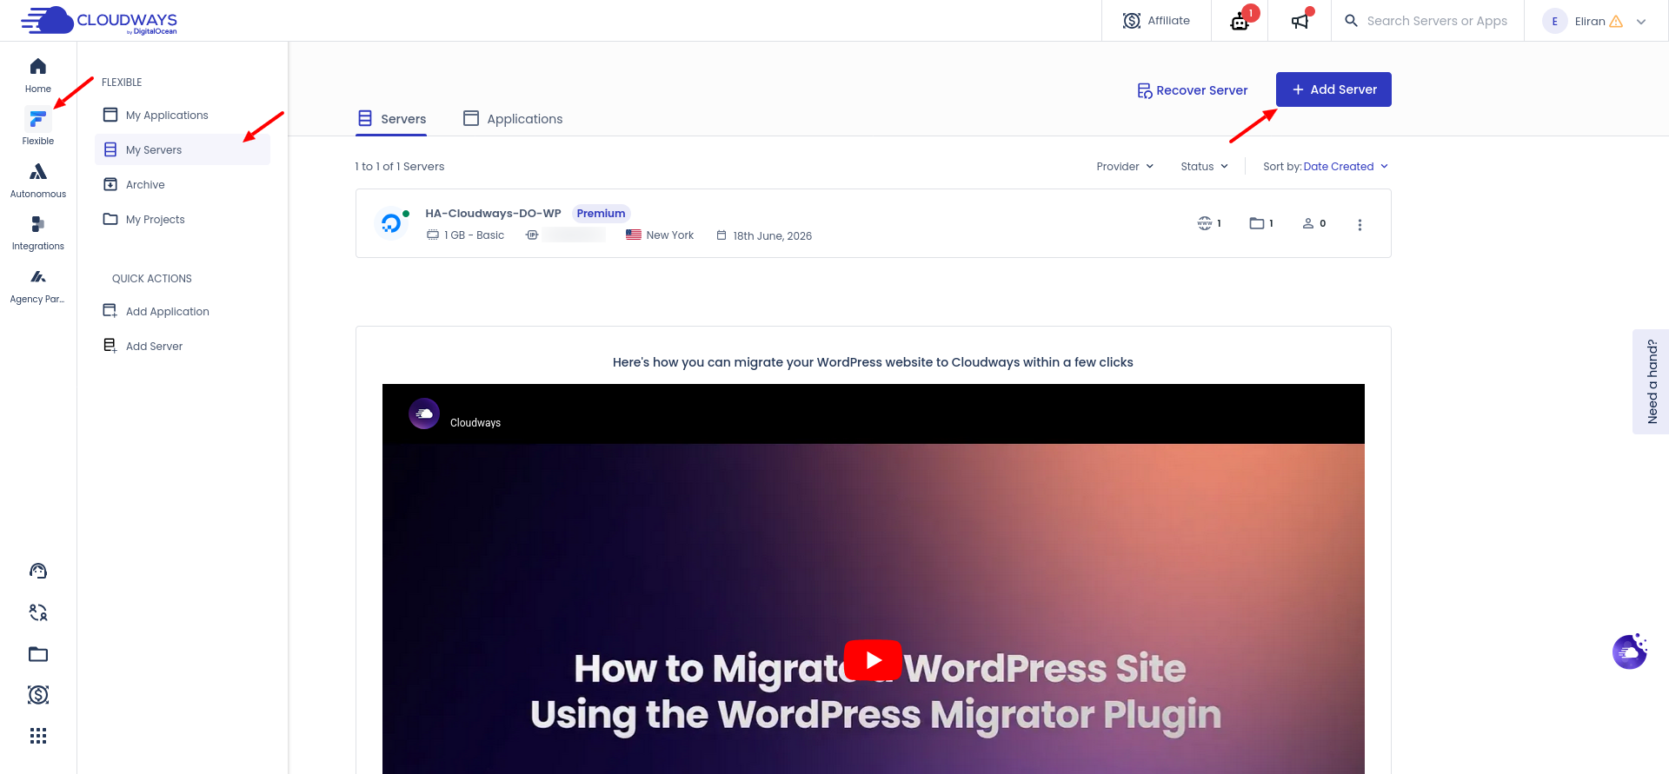Expand the user account menu chevron
Viewport: 1669px width, 774px height.
[1641, 22]
